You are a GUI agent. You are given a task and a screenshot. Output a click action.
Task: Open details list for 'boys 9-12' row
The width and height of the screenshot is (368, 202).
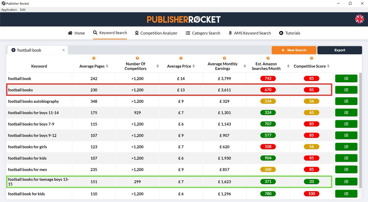[x=346, y=135]
